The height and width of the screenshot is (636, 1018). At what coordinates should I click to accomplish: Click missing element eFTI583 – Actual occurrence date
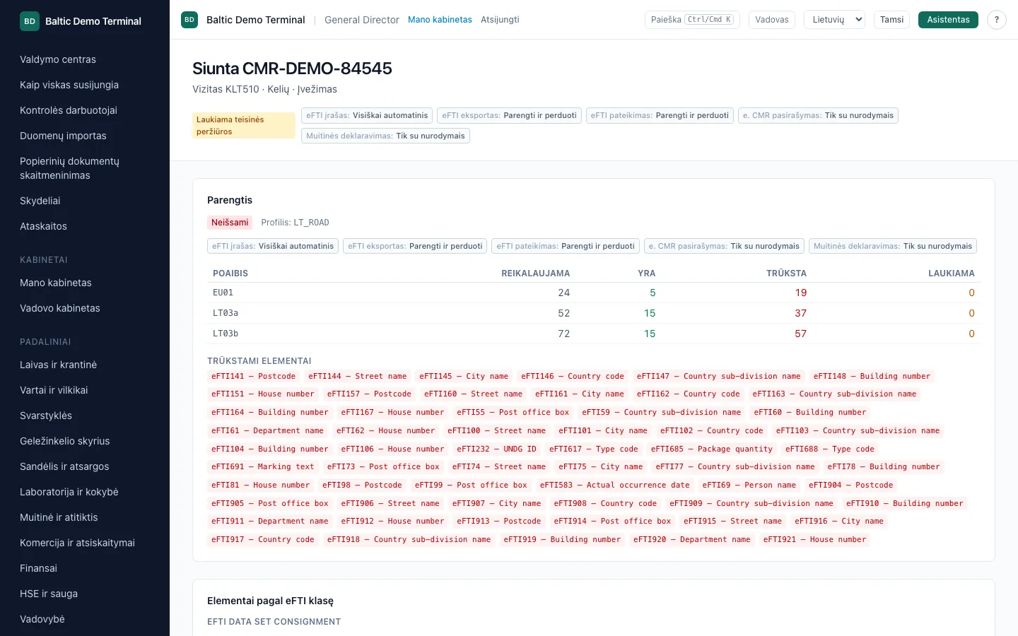pyautogui.click(x=614, y=485)
